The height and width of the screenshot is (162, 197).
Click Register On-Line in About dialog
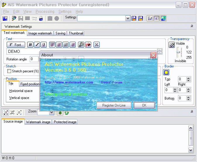[x=114, y=105]
